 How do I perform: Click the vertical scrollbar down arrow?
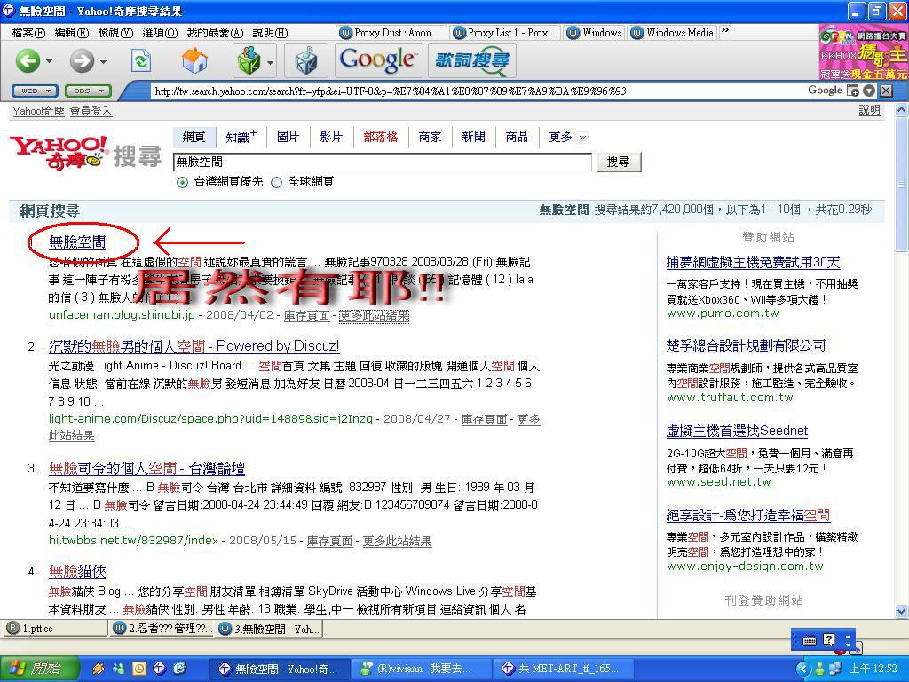pos(902,611)
